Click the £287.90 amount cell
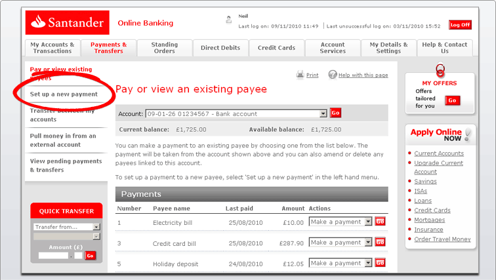 click(291, 243)
